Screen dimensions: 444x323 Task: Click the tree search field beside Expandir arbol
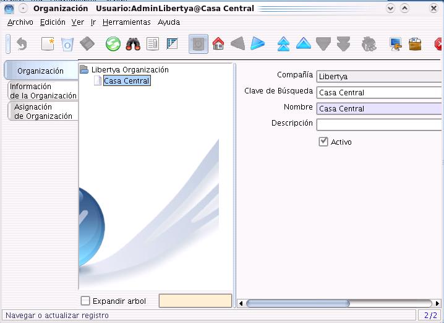click(195, 301)
